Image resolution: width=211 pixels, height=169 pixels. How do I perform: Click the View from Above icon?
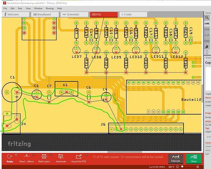[x=26, y=156]
